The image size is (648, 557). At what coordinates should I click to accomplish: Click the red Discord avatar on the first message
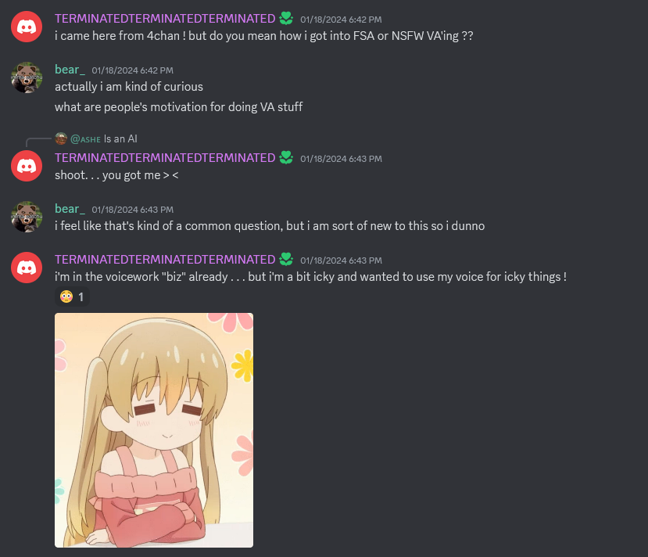pos(27,27)
